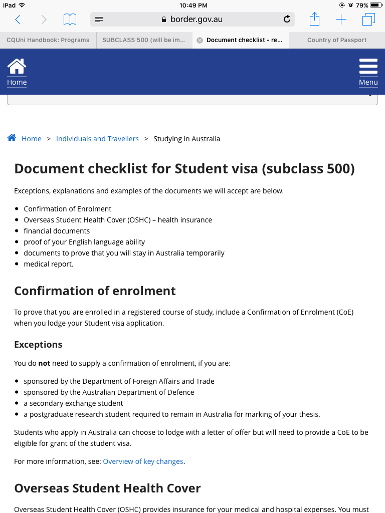
Task: Tap the Safari forward arrow
Action: pyautogui.click(x=44, y=20)
